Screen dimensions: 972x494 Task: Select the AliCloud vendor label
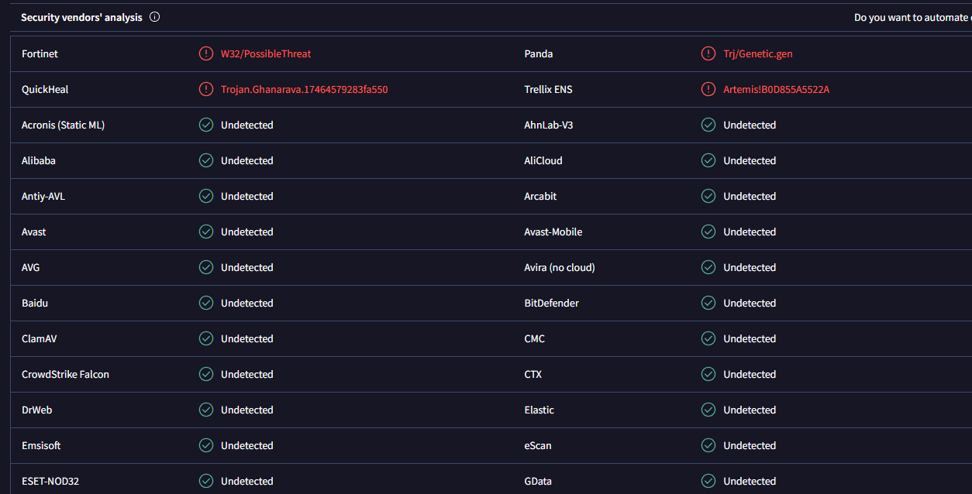coord(543,160)
